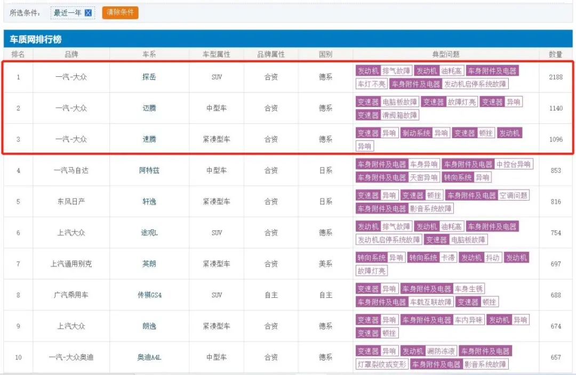This screenshot has width=576, height=375.
Task: Click the 美系 country cell in the 英朗 row
Action: pyautogui.click(x=325, y=264)
